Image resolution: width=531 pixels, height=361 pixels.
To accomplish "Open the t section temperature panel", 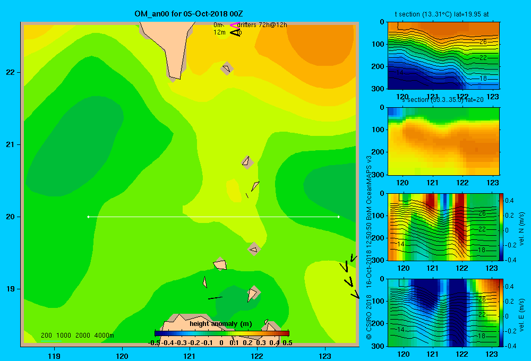I will [x=443, y=56].
